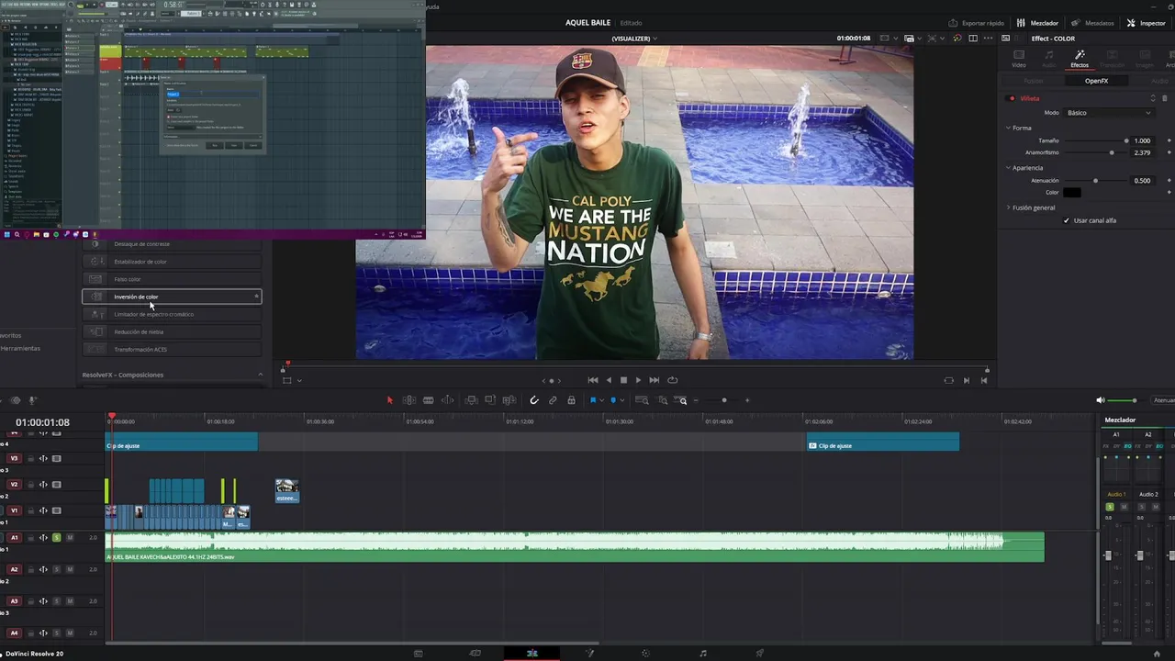Toggle auto track selector on V3
This screenshot has width=1175, height=661.
point(43,458)
